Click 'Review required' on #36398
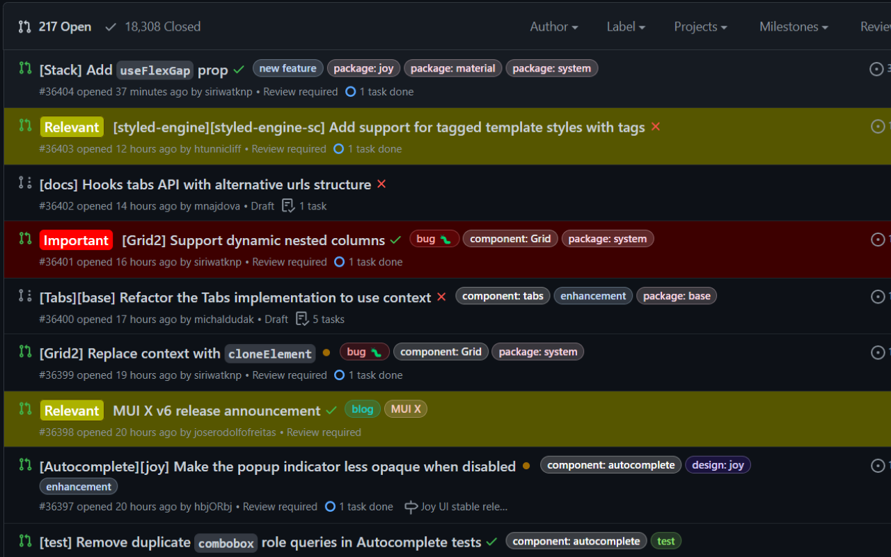Viewport: 891px width, 557px height. click(x=324, y=432)
